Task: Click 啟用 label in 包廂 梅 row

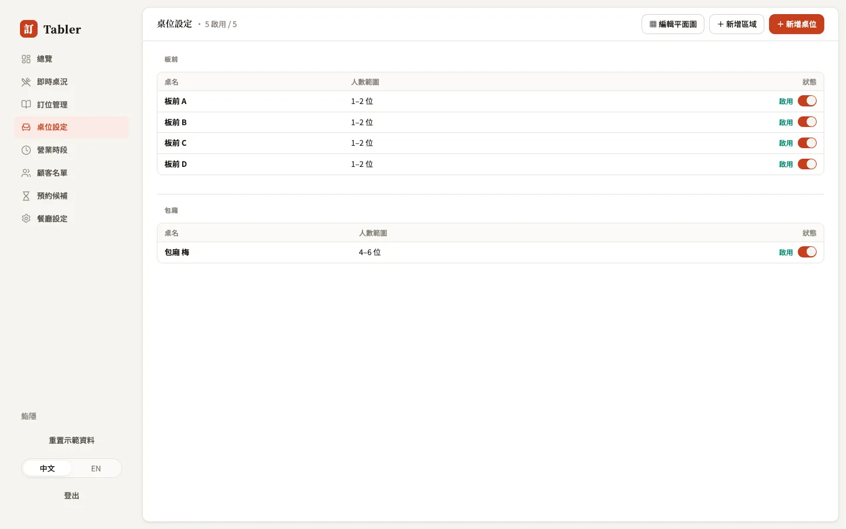Action: 786,252
